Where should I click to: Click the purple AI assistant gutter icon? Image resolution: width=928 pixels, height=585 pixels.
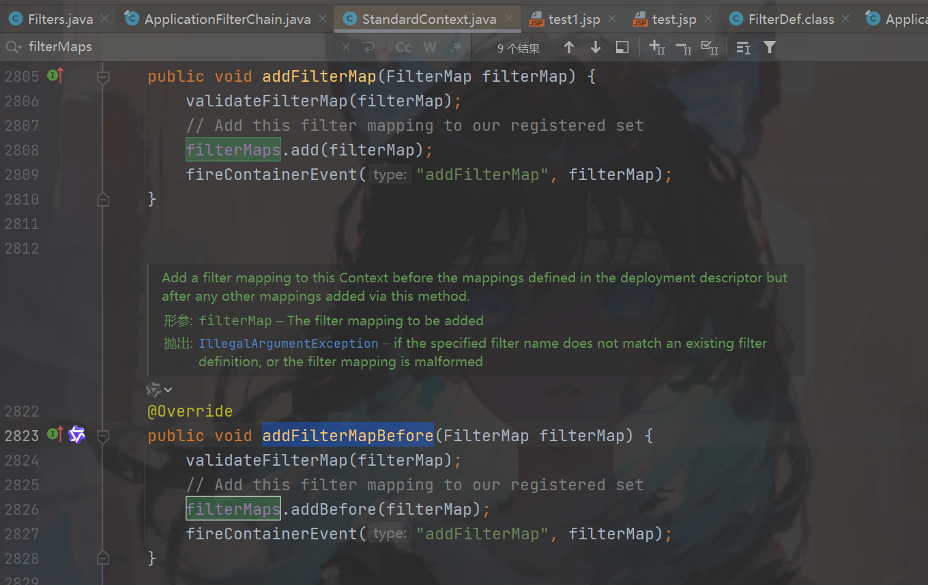[76, 434]
